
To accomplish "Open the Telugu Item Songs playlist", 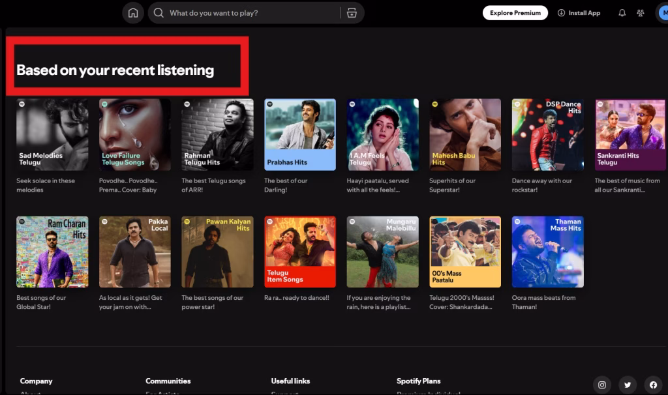I will 299,252.
